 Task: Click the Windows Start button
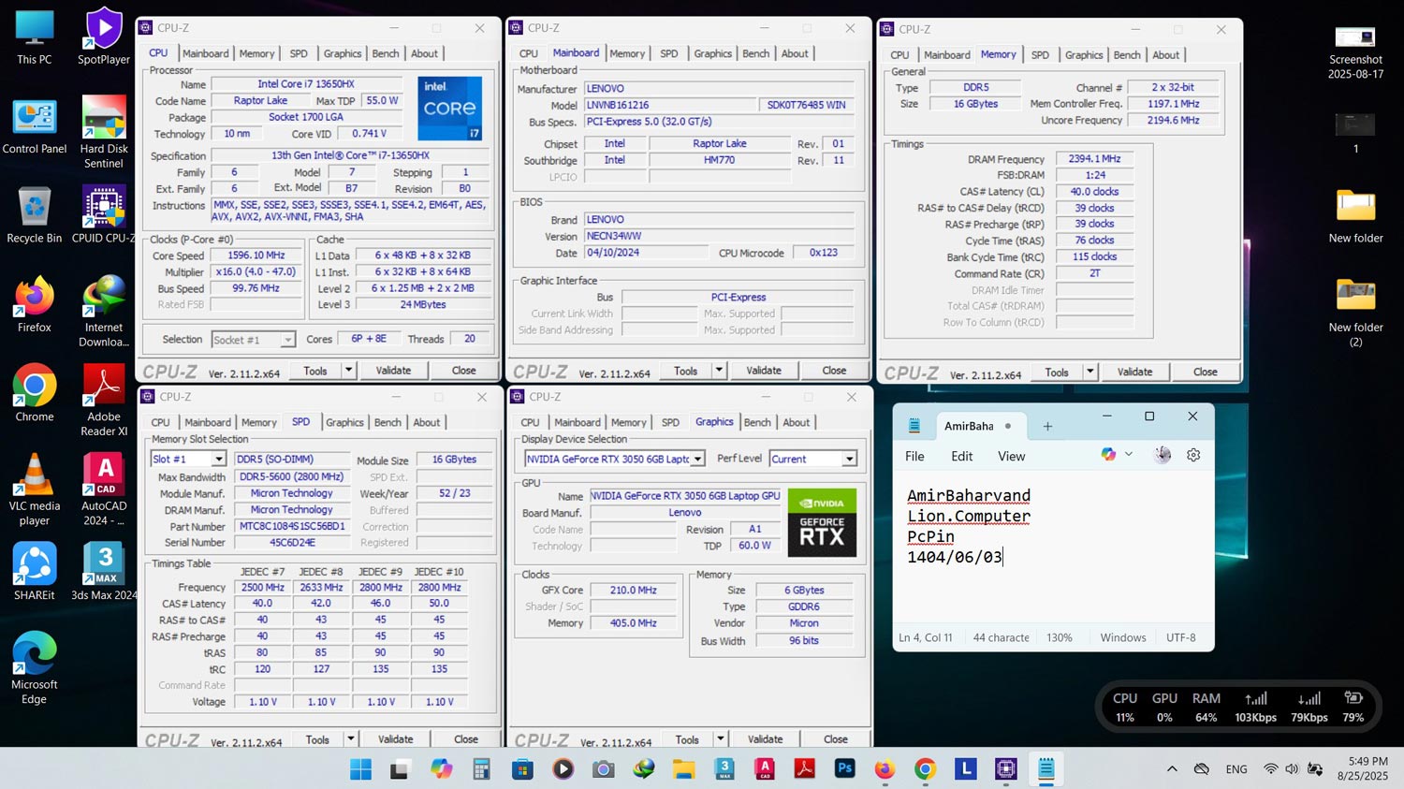[360, 769]
